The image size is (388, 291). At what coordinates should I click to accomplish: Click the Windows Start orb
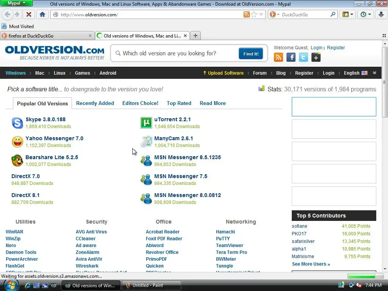pos(11,285)
